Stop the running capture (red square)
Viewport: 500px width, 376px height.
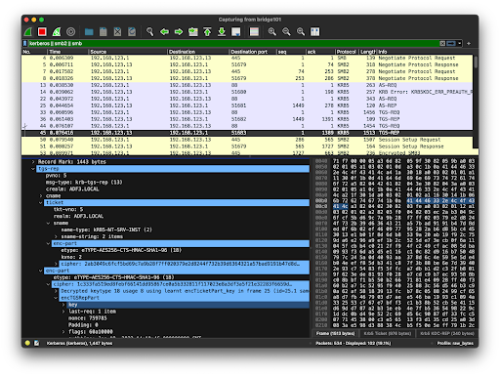tap(42, 31)
